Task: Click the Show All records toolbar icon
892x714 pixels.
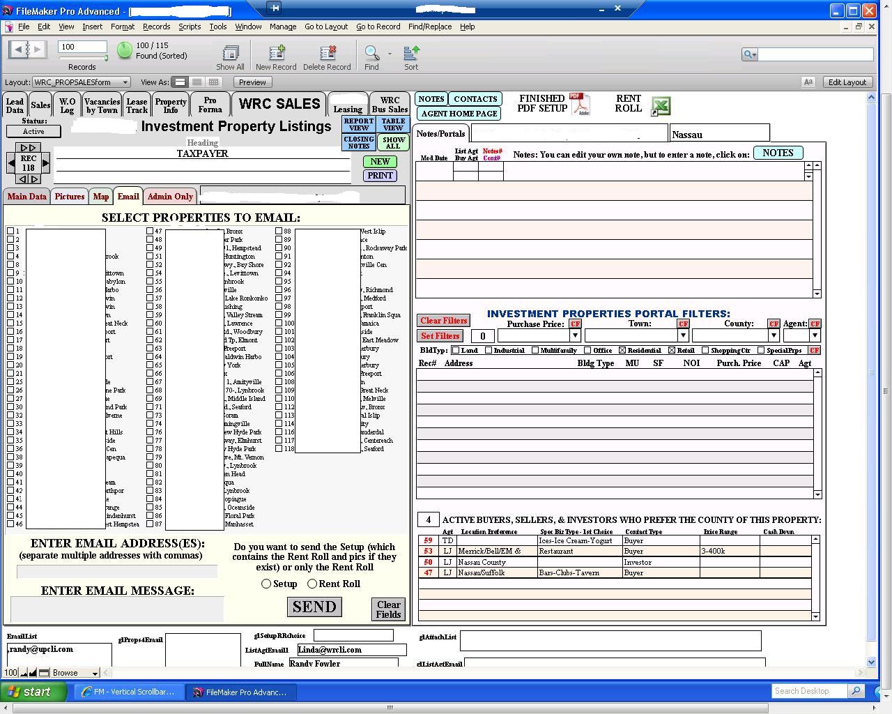Action: [x=230, y=54]
